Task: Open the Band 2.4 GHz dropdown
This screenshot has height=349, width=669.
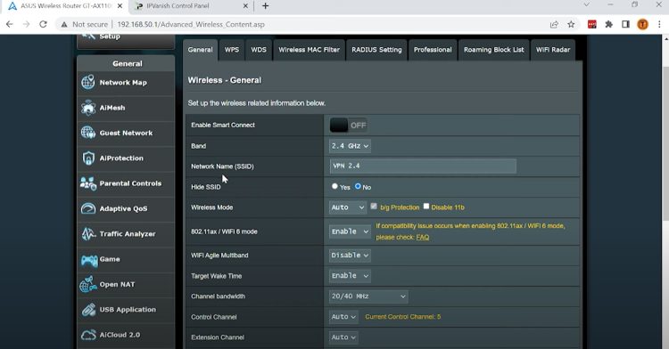Action: pyautogui.click(x=350, y=146)
